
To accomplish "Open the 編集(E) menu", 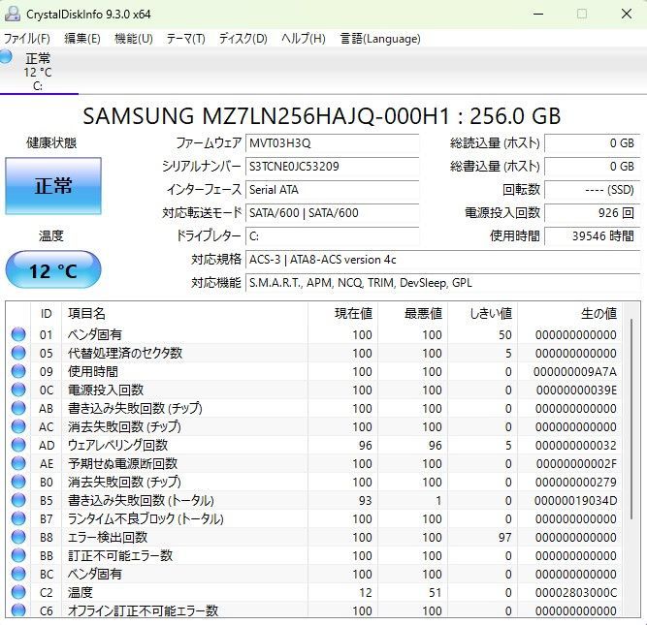I will tap(82, 39).
